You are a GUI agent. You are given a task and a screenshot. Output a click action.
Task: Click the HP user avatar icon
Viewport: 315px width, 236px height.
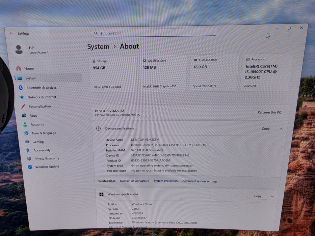tap(19, 49)
